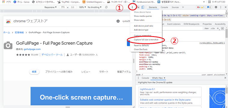Open DevTools settings gear
Image resolution: width=228 pixels, height=108 pixels.
pos(216,7)
